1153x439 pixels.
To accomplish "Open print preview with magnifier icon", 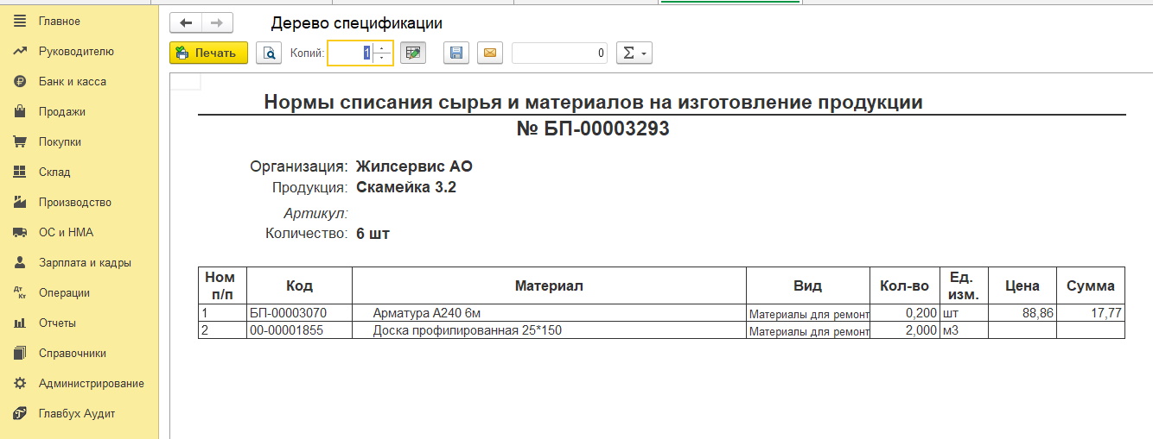I will pos(270,53).
